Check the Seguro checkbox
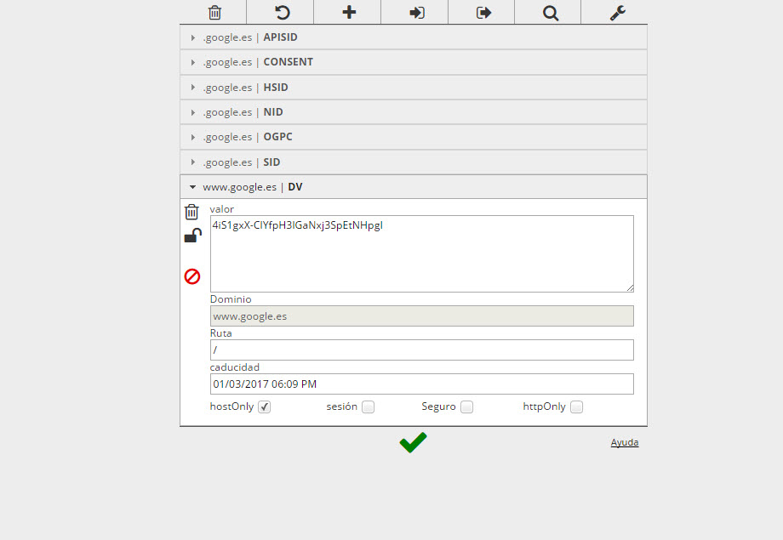The height and width of the screenshot is (540, 783). pos(466,407)
